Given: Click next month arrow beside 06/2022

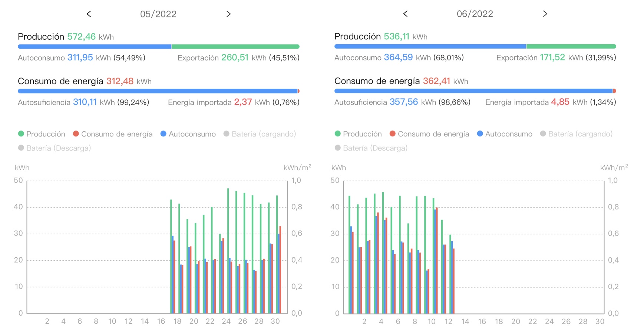Looking at the screenshot, I should click(x=545, y=14).
